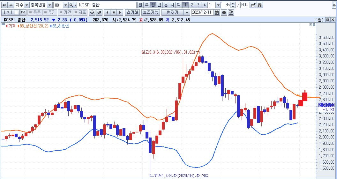Image resolution: width=337 pixels, height=179 pixels.
Task: Toggle the =주기 sync button
Action: [50, 12]
